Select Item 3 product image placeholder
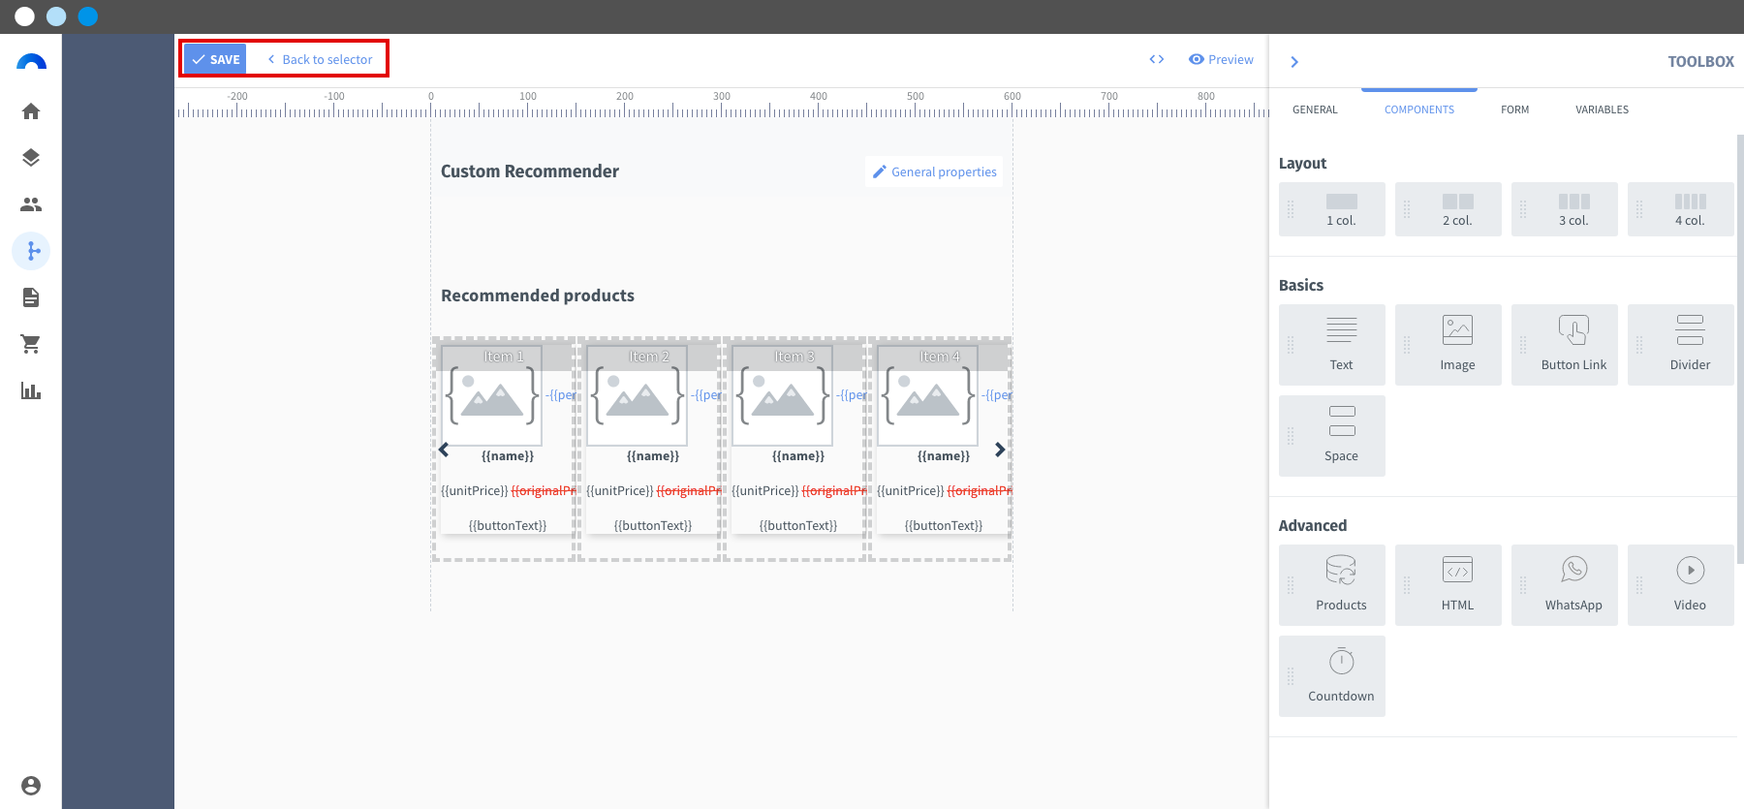The height and width of the screenshot is (809, 1744). tap(782, 396)
